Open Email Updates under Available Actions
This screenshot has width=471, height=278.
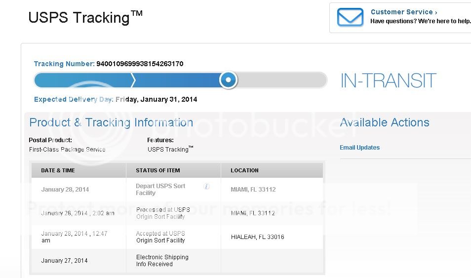[359, 148]
